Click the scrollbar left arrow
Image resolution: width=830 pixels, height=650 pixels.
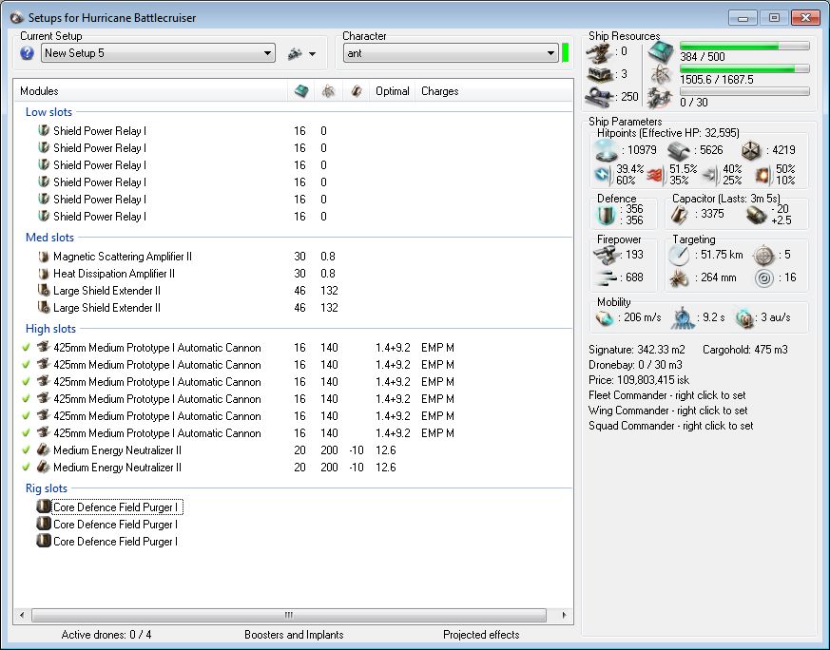click(22, 615)
